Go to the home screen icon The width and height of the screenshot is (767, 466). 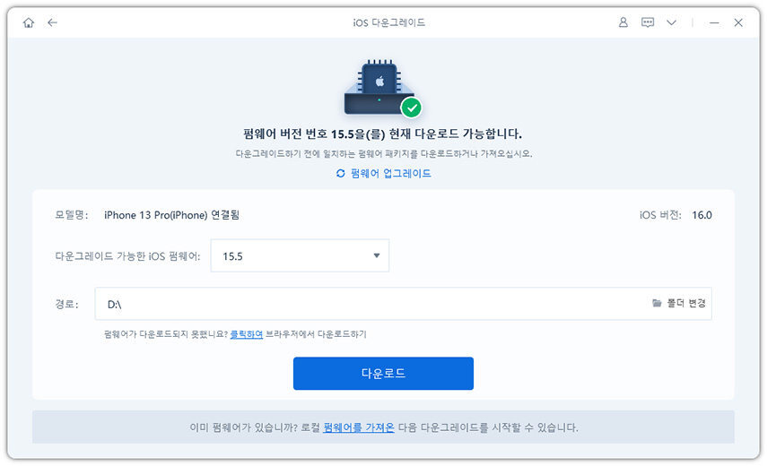pos(29,22)
